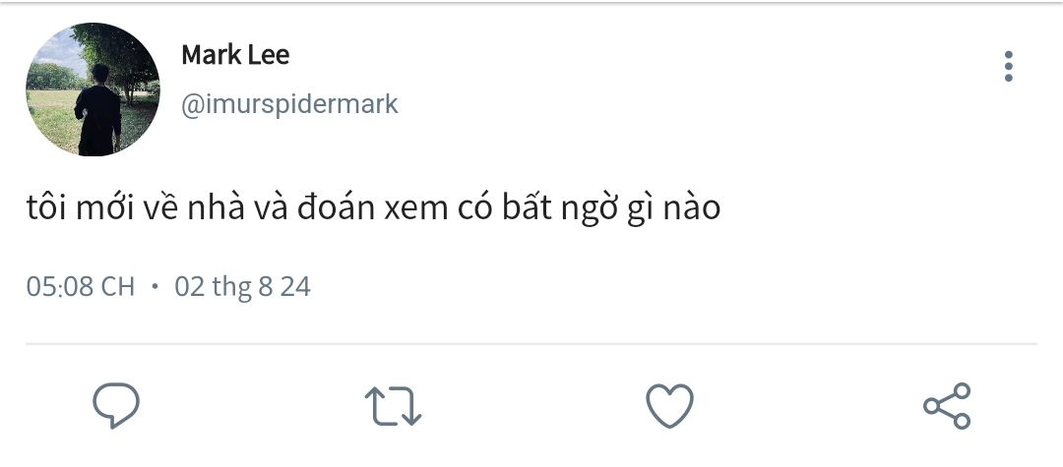Click the dot separator between time and date

click(155, 287)
